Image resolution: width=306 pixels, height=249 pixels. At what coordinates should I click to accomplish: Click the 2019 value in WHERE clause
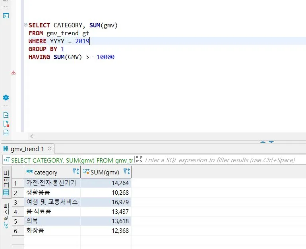tap(82, 41)
